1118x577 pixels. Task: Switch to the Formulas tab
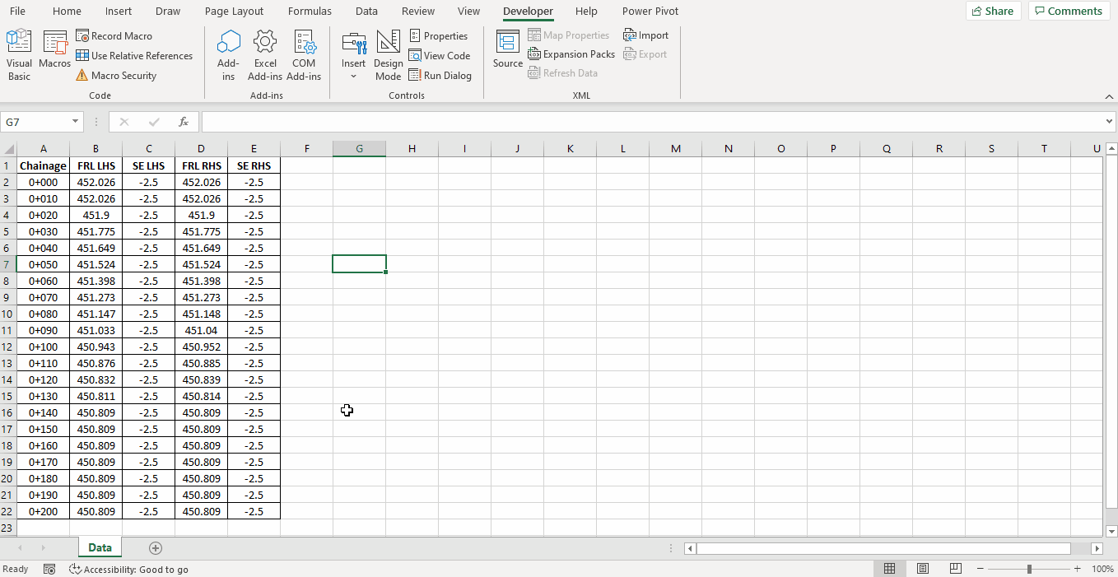(310, 12)
